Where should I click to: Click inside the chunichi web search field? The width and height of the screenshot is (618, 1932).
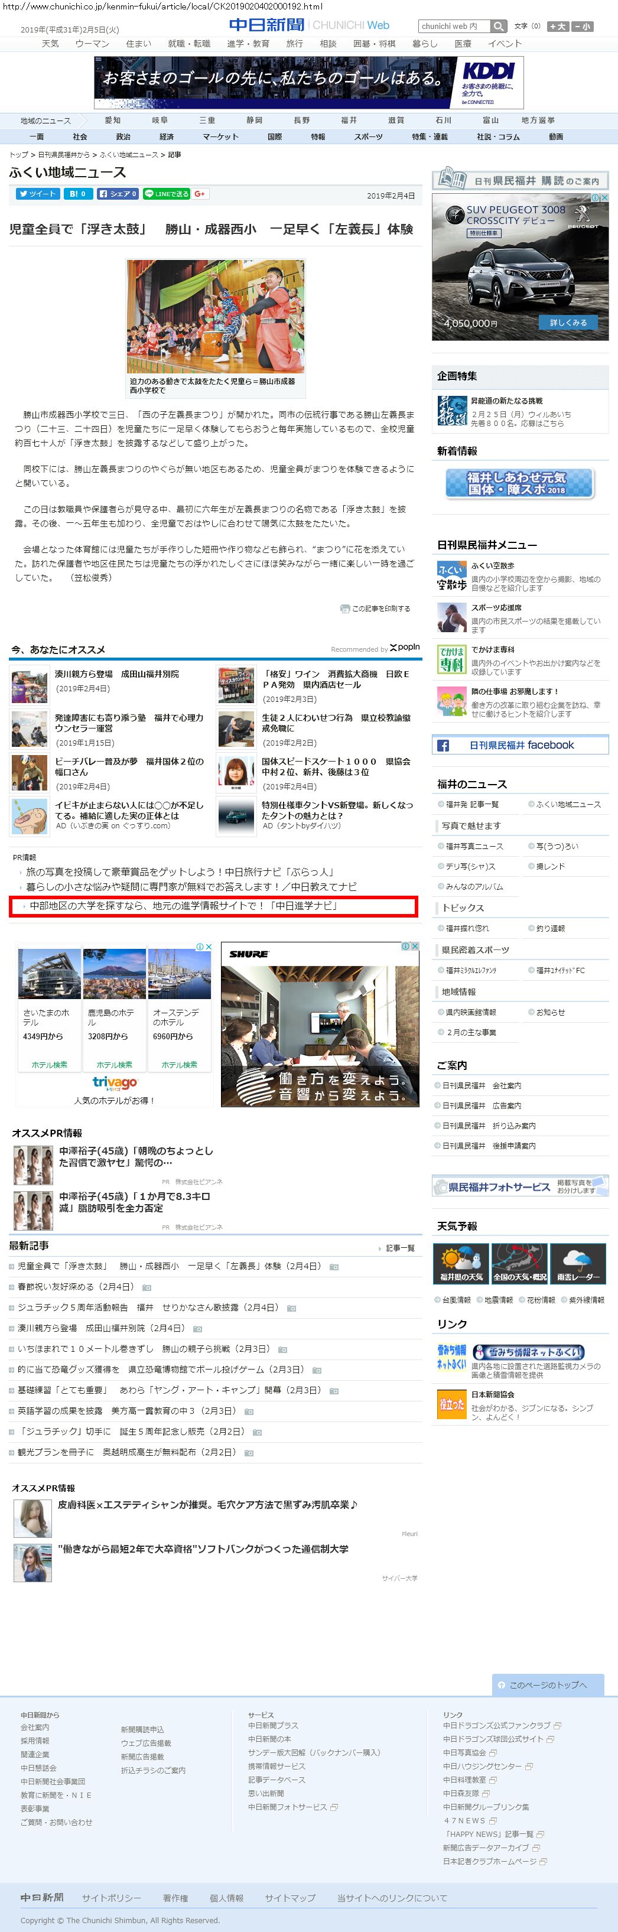pyautogui.click(x=454, y=26)
